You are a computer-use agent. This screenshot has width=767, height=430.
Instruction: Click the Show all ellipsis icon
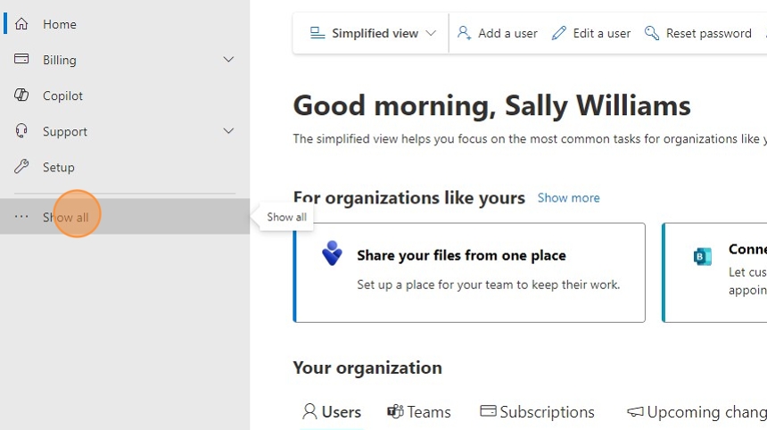point(22,217)
